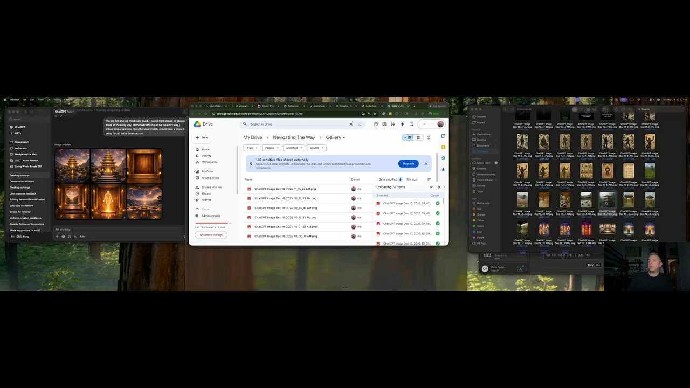Open Navigating the Way project in ChatGPT

26,154
